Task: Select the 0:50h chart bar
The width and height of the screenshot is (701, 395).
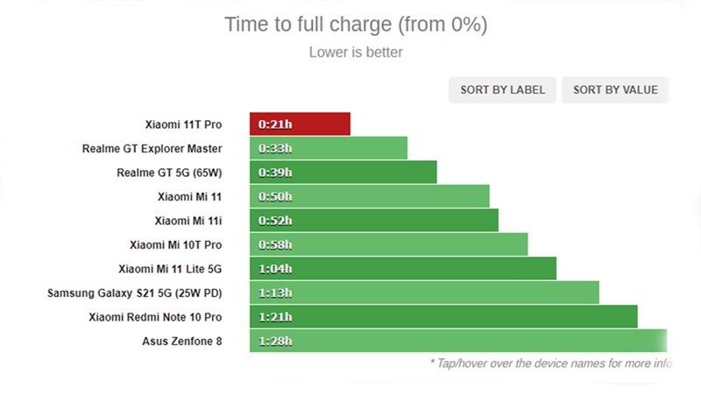Action: click(x=369, y=196)
